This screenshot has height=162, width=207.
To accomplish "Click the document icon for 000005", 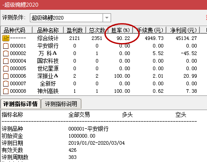I will coord(6,68).
